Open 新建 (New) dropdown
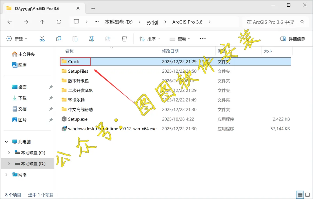The image size is (313, 199). pos(17,39)
